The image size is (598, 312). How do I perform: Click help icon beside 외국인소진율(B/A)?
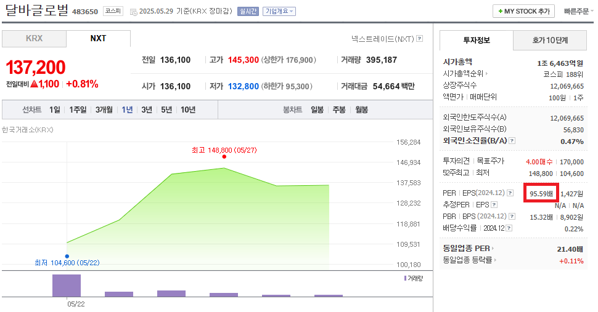512,140
